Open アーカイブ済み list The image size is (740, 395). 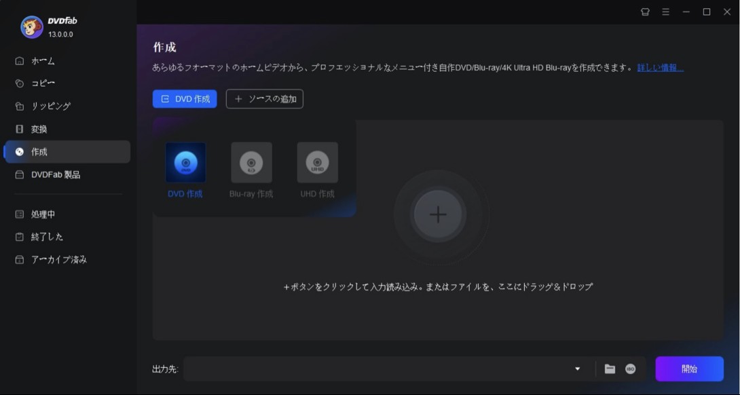click(x=67, y=259)
